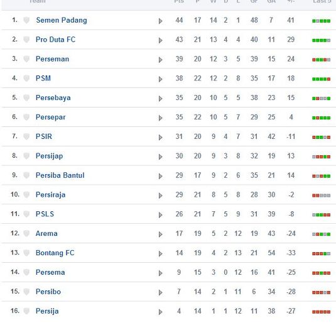Image resolution: width=336 pixels, height=325 pixels.
Task: Expand the Perseman row details triangle
Action: (161, 60)
